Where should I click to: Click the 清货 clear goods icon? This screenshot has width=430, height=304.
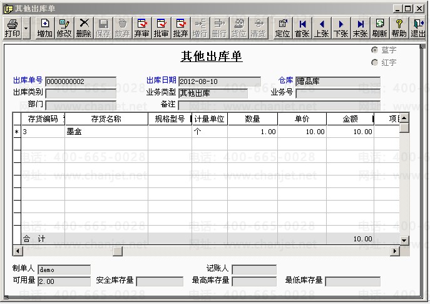259,28
